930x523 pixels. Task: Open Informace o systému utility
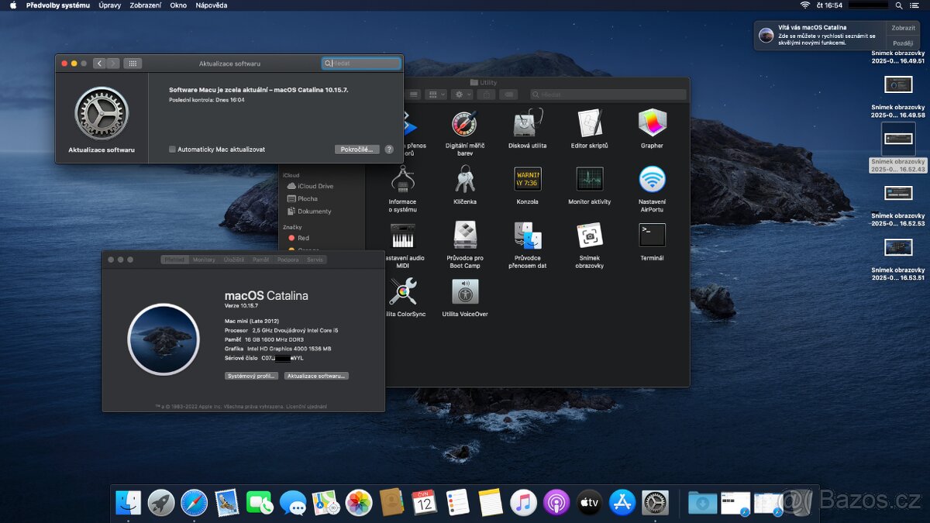[x=402, y=179]
